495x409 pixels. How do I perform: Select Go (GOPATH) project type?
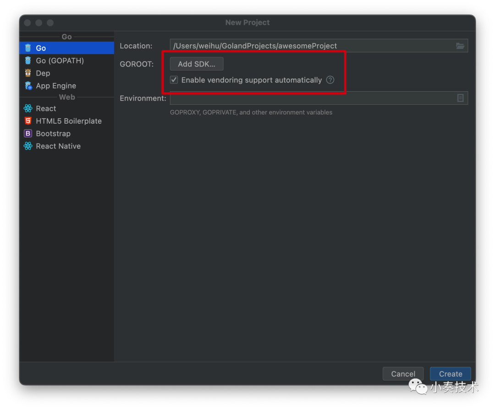click(66, 60)
